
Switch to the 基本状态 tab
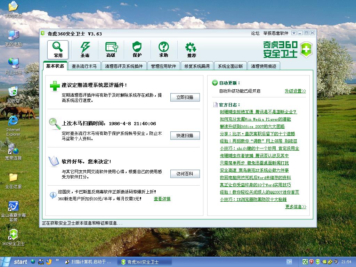coord(55,66)
